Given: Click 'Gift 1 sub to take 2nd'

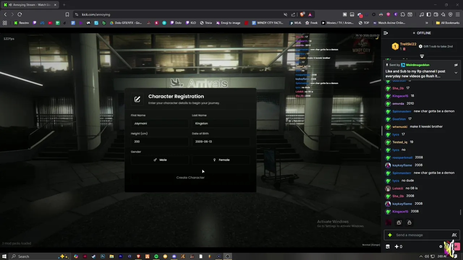Looking at the screenshot, I should 436,47.
